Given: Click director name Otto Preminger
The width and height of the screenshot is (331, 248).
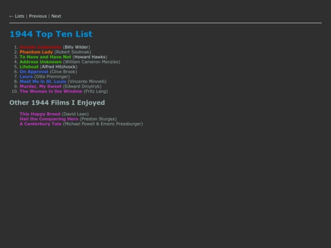Looking at the screenshot, I should pyautogui.click(x=52, y=77).
